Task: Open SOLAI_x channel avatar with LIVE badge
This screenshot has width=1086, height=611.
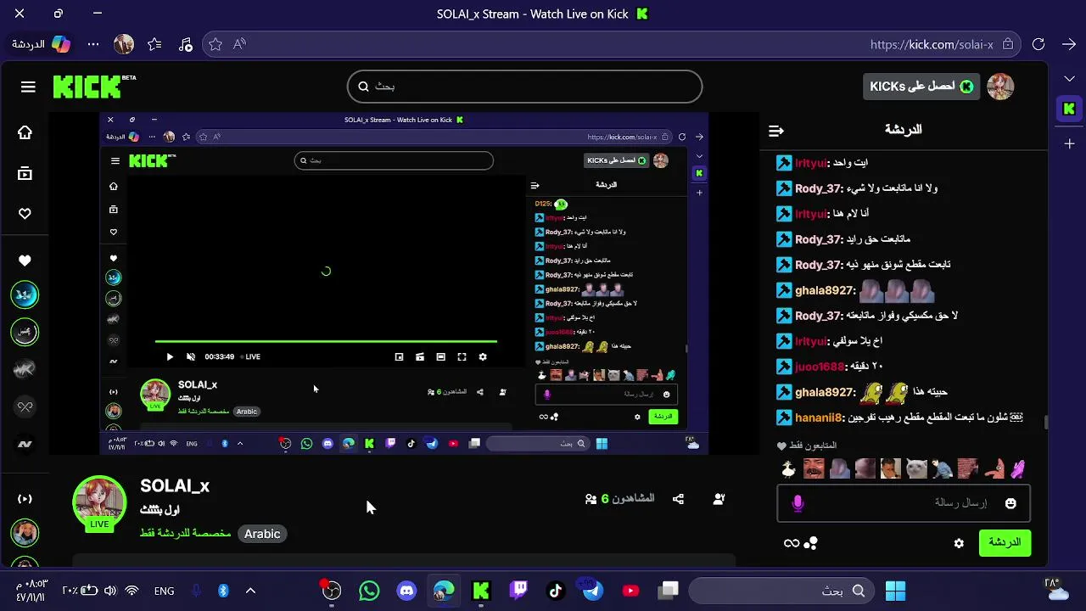Action: [99, 503]
